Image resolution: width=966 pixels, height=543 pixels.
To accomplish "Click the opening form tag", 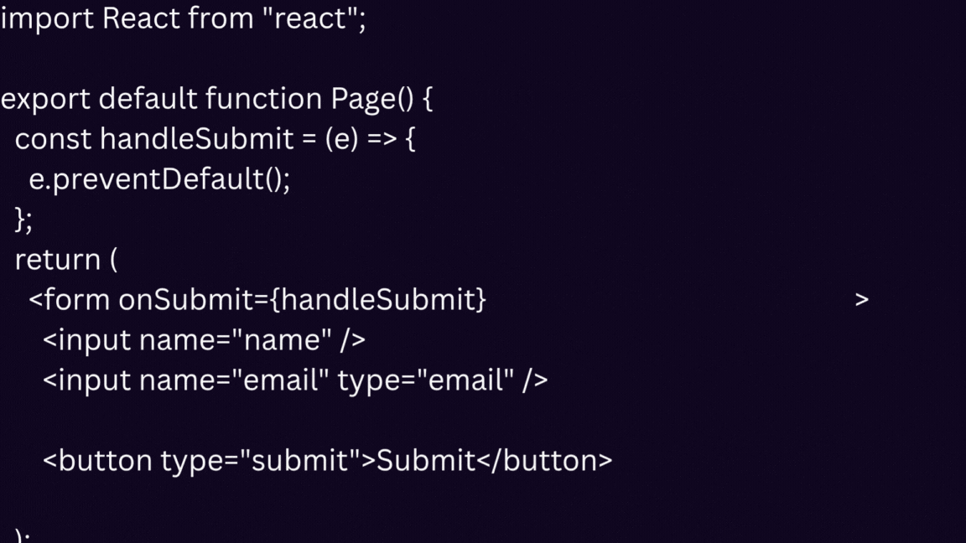I will click(x=69, y=300).
